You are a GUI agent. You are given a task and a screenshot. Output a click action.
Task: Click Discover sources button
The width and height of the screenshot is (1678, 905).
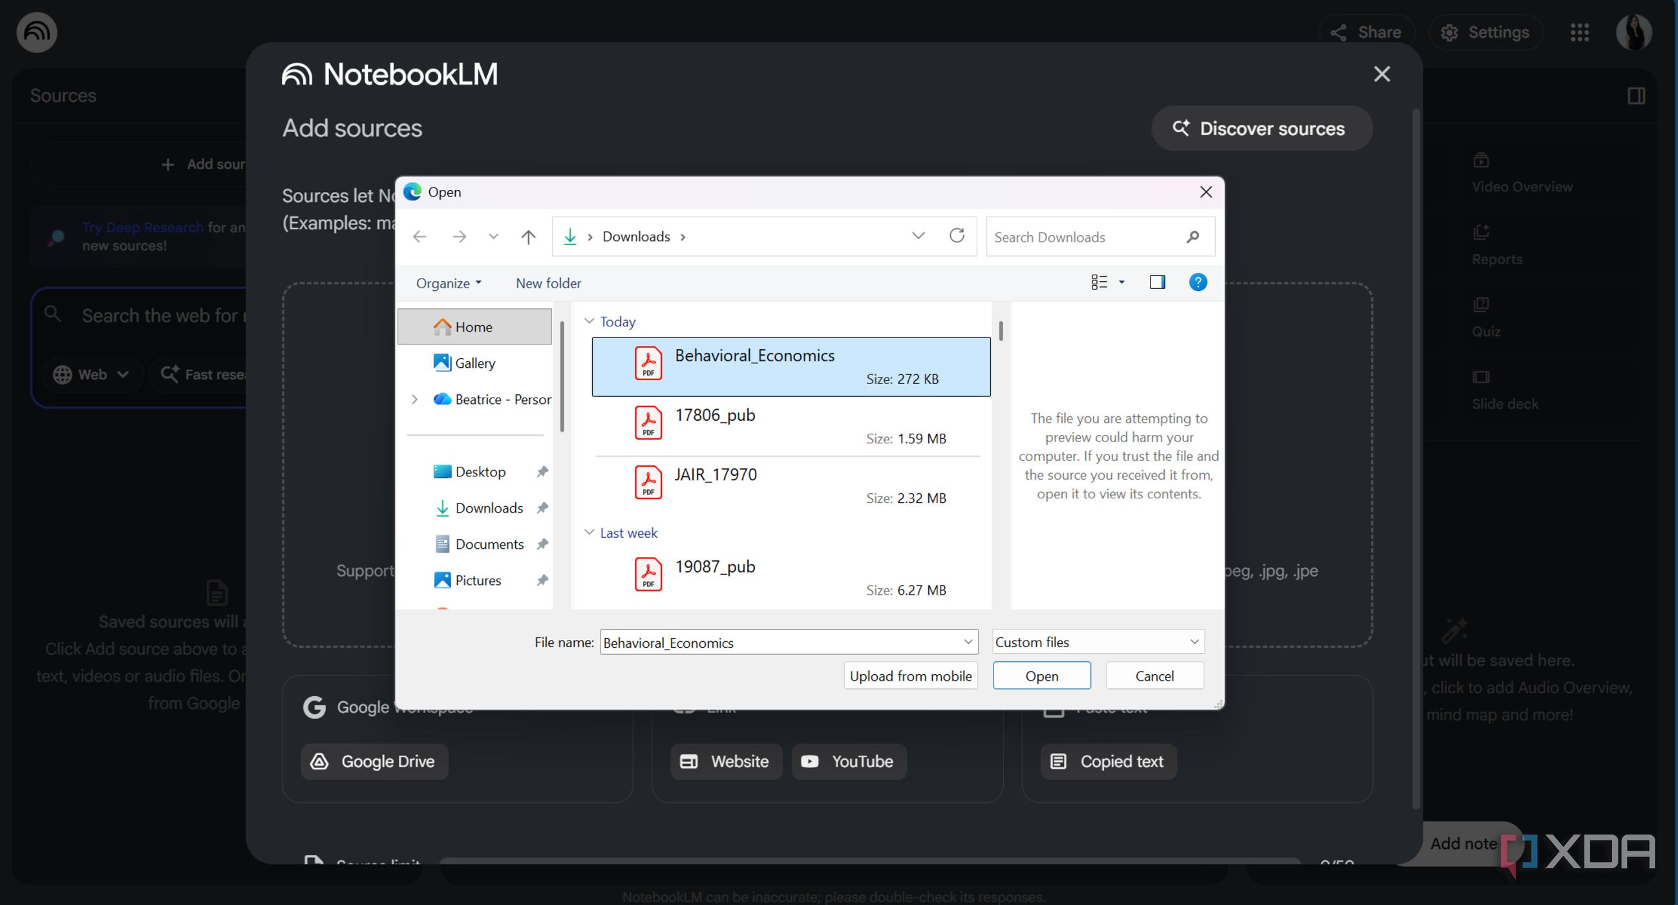coord(1262,129)
